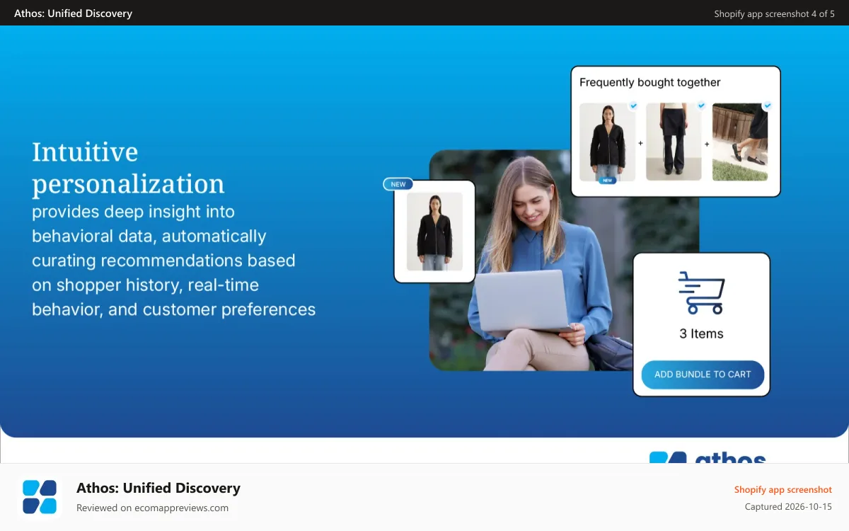Click the orange 'Shopify app screenshot' label

[x=782, y=489]
